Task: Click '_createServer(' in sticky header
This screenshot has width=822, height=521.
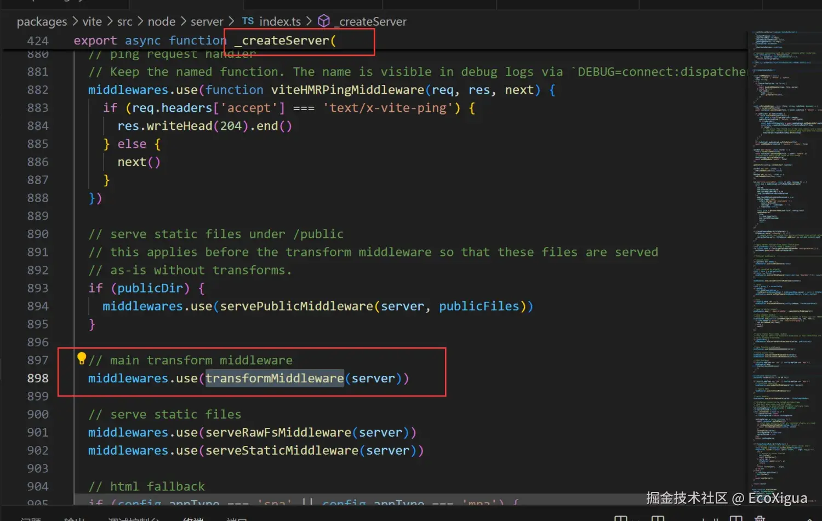Action: point(285,41)
